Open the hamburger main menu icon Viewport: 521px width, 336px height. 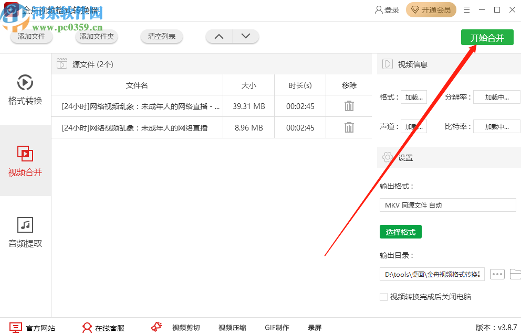pos(467,10)
